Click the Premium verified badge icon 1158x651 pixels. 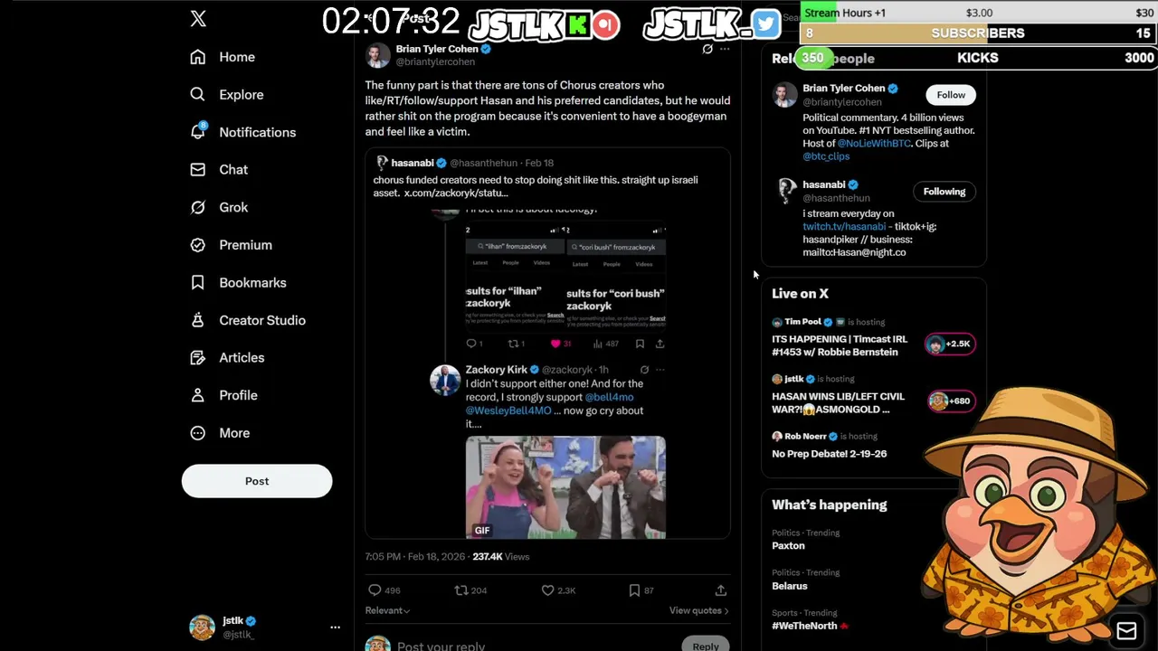point(198,245)
